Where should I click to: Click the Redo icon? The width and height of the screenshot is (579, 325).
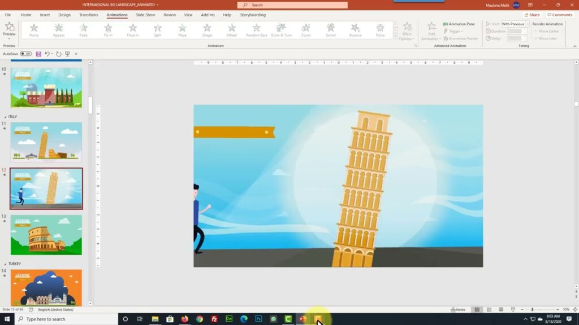[x=59, y=54]
